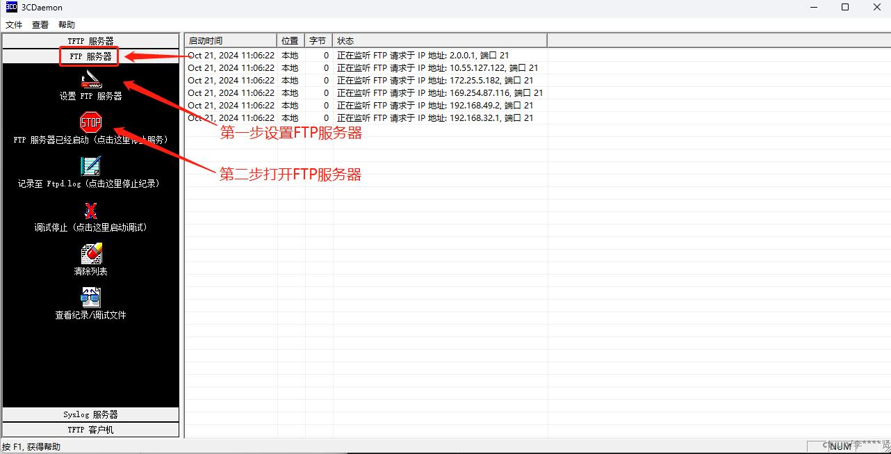Click the 3CDaemon app icon in title bar

[12, 8]
